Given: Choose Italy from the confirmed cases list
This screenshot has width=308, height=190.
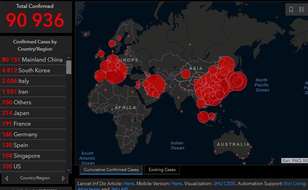Looking at the screenshot, I should coord(15,81).
